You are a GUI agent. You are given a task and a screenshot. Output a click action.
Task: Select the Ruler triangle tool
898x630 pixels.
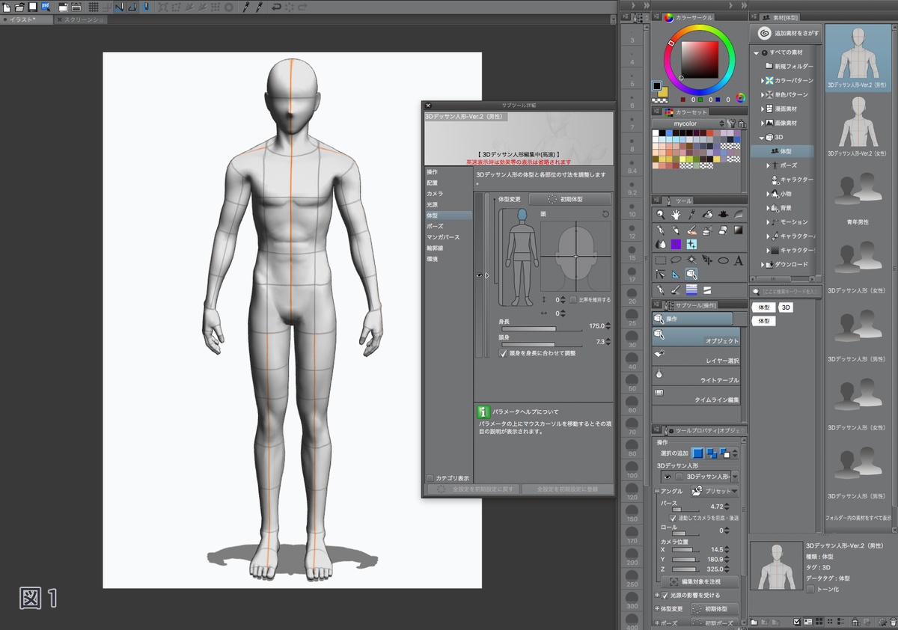[x=676, y=275]
